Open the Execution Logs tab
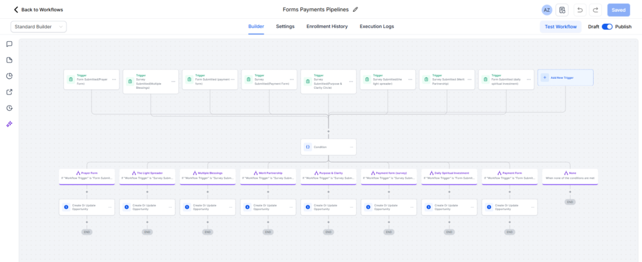Screen dimensions: 642x262 pyautogui.click(x=376, y=27)
